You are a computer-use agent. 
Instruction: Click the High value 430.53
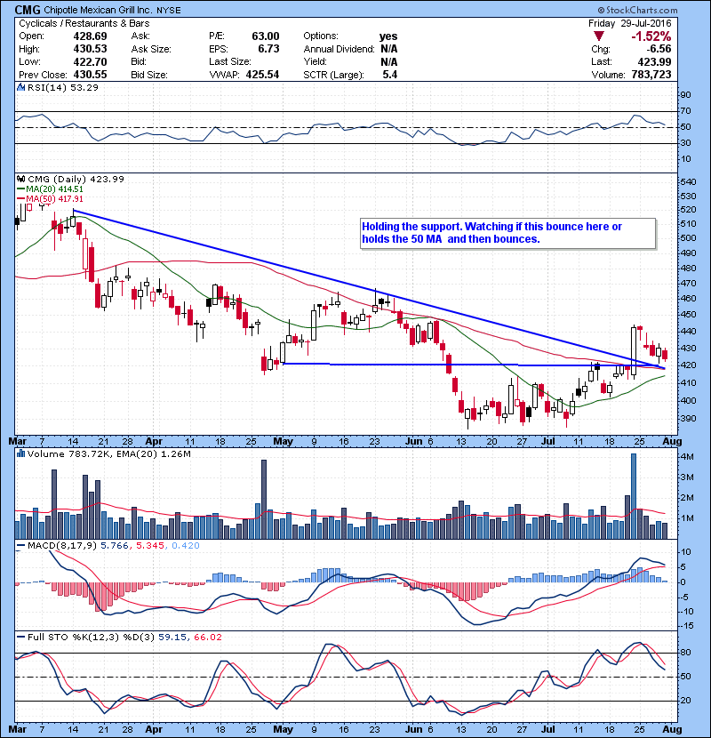pos(90,49)
